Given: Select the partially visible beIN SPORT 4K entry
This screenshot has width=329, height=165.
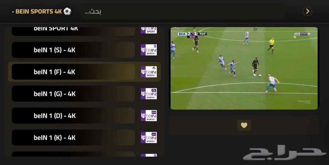Looking at the screenshot, I should click(73, 31).
